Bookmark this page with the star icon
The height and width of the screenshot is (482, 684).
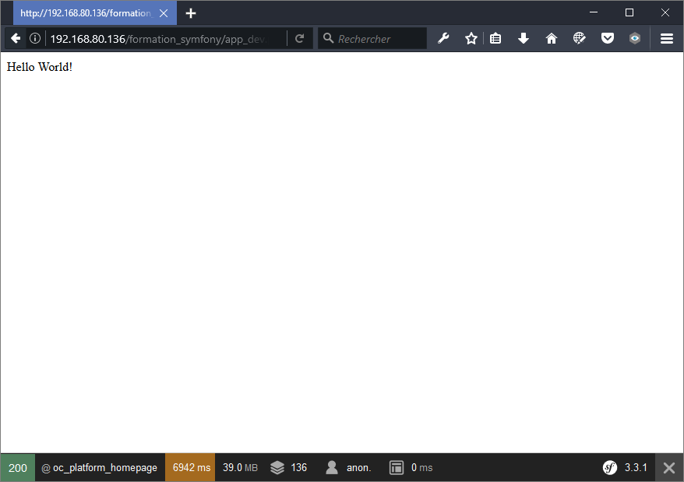471,38
